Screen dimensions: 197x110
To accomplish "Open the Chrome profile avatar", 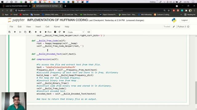I will [190, 10].
